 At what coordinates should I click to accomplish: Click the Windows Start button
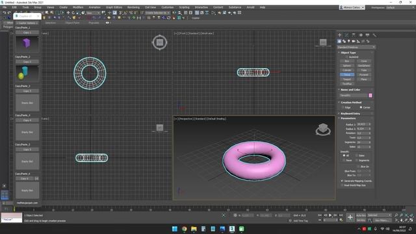[175, 229]
